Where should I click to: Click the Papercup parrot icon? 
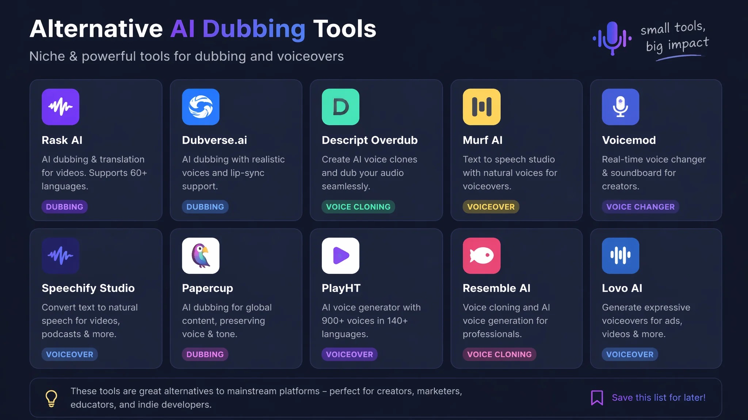[x=201, y=256]
